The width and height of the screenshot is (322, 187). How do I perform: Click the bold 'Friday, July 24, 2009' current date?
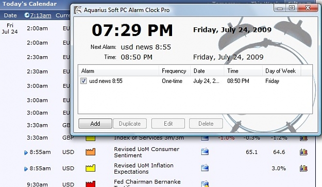[232, 30]
